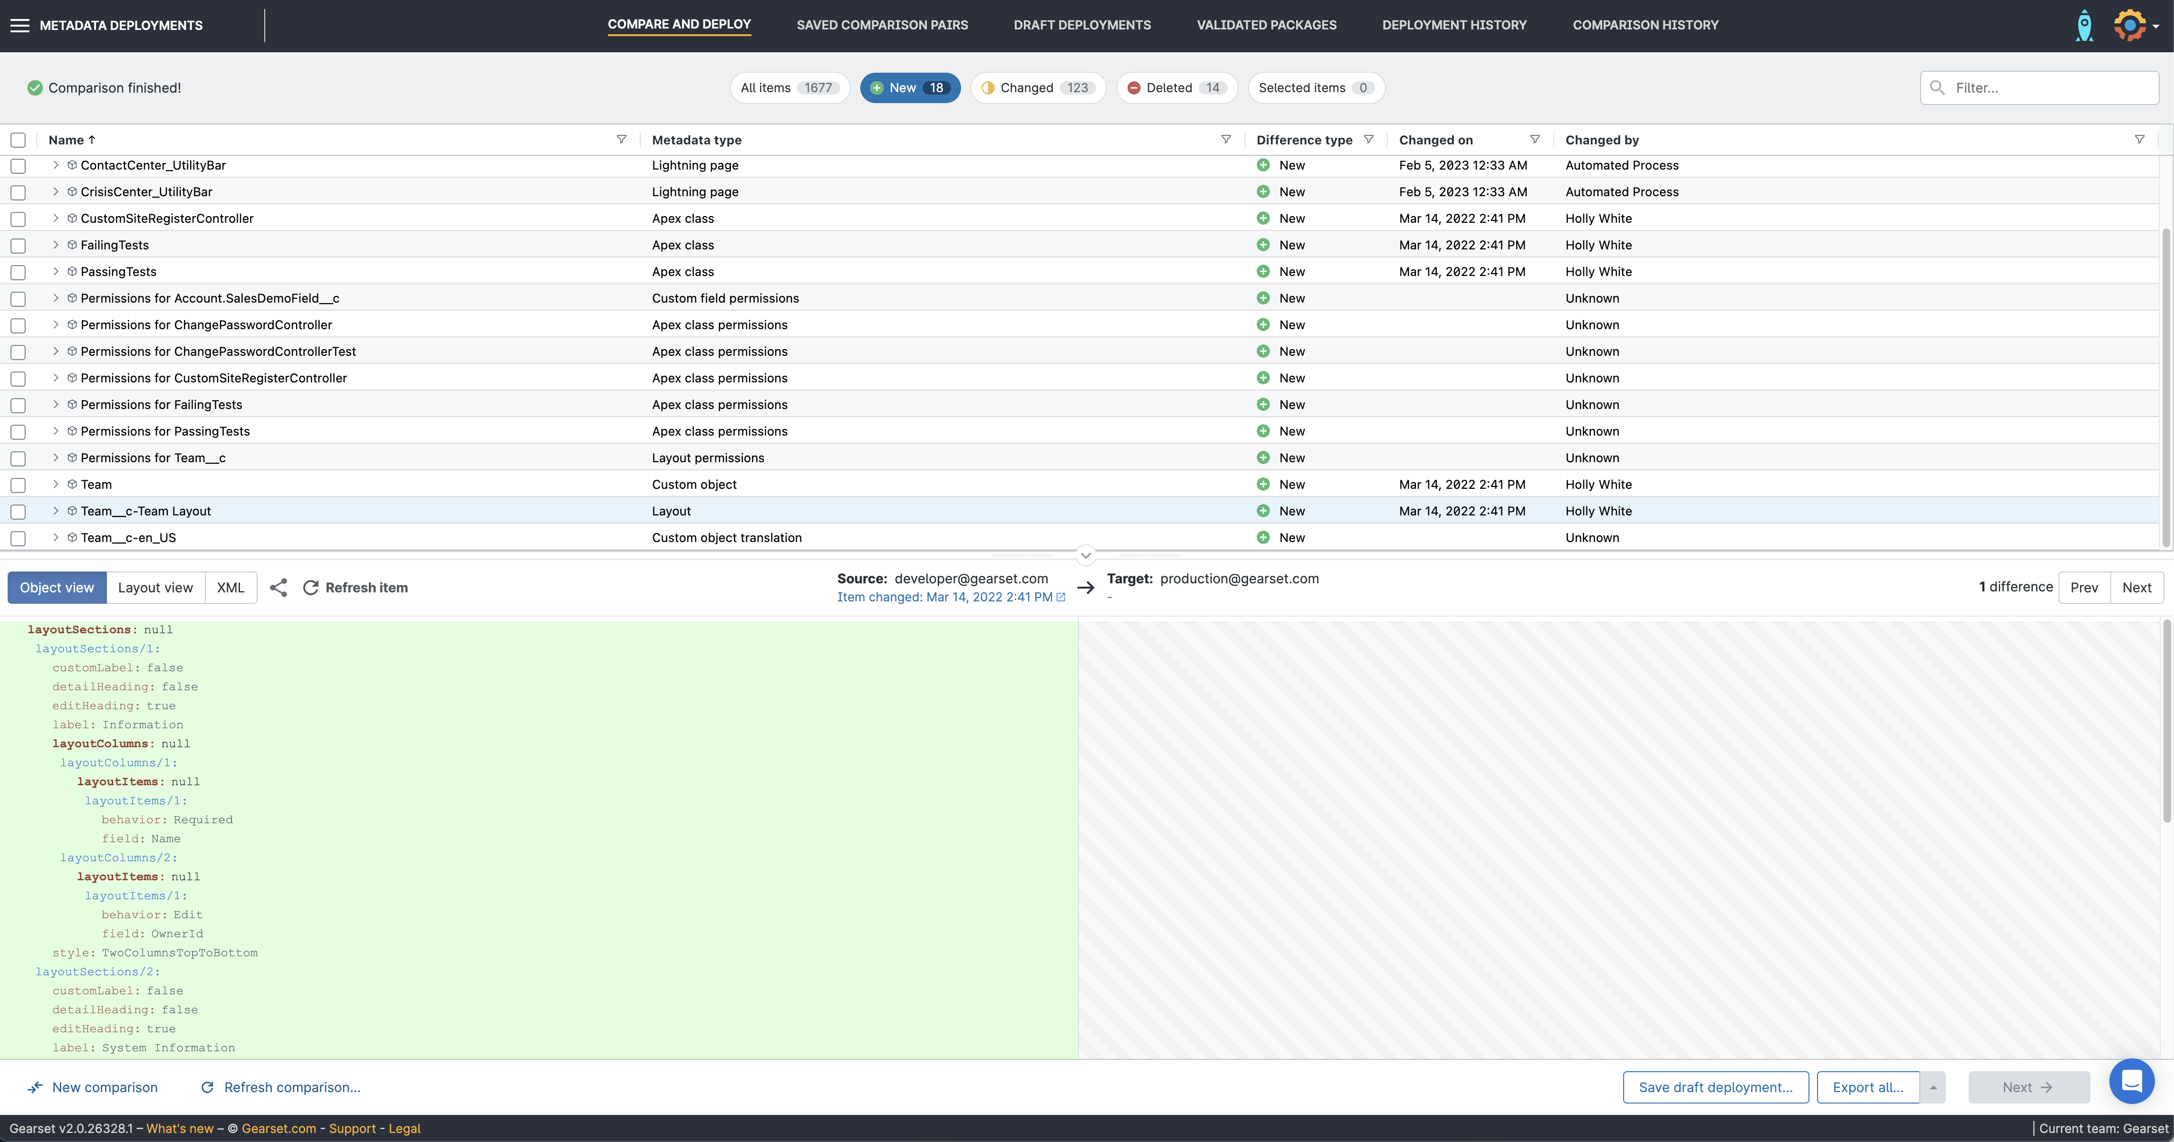Click the Name column filter icon
The image size is (2174, 1142).
[621, 140]
